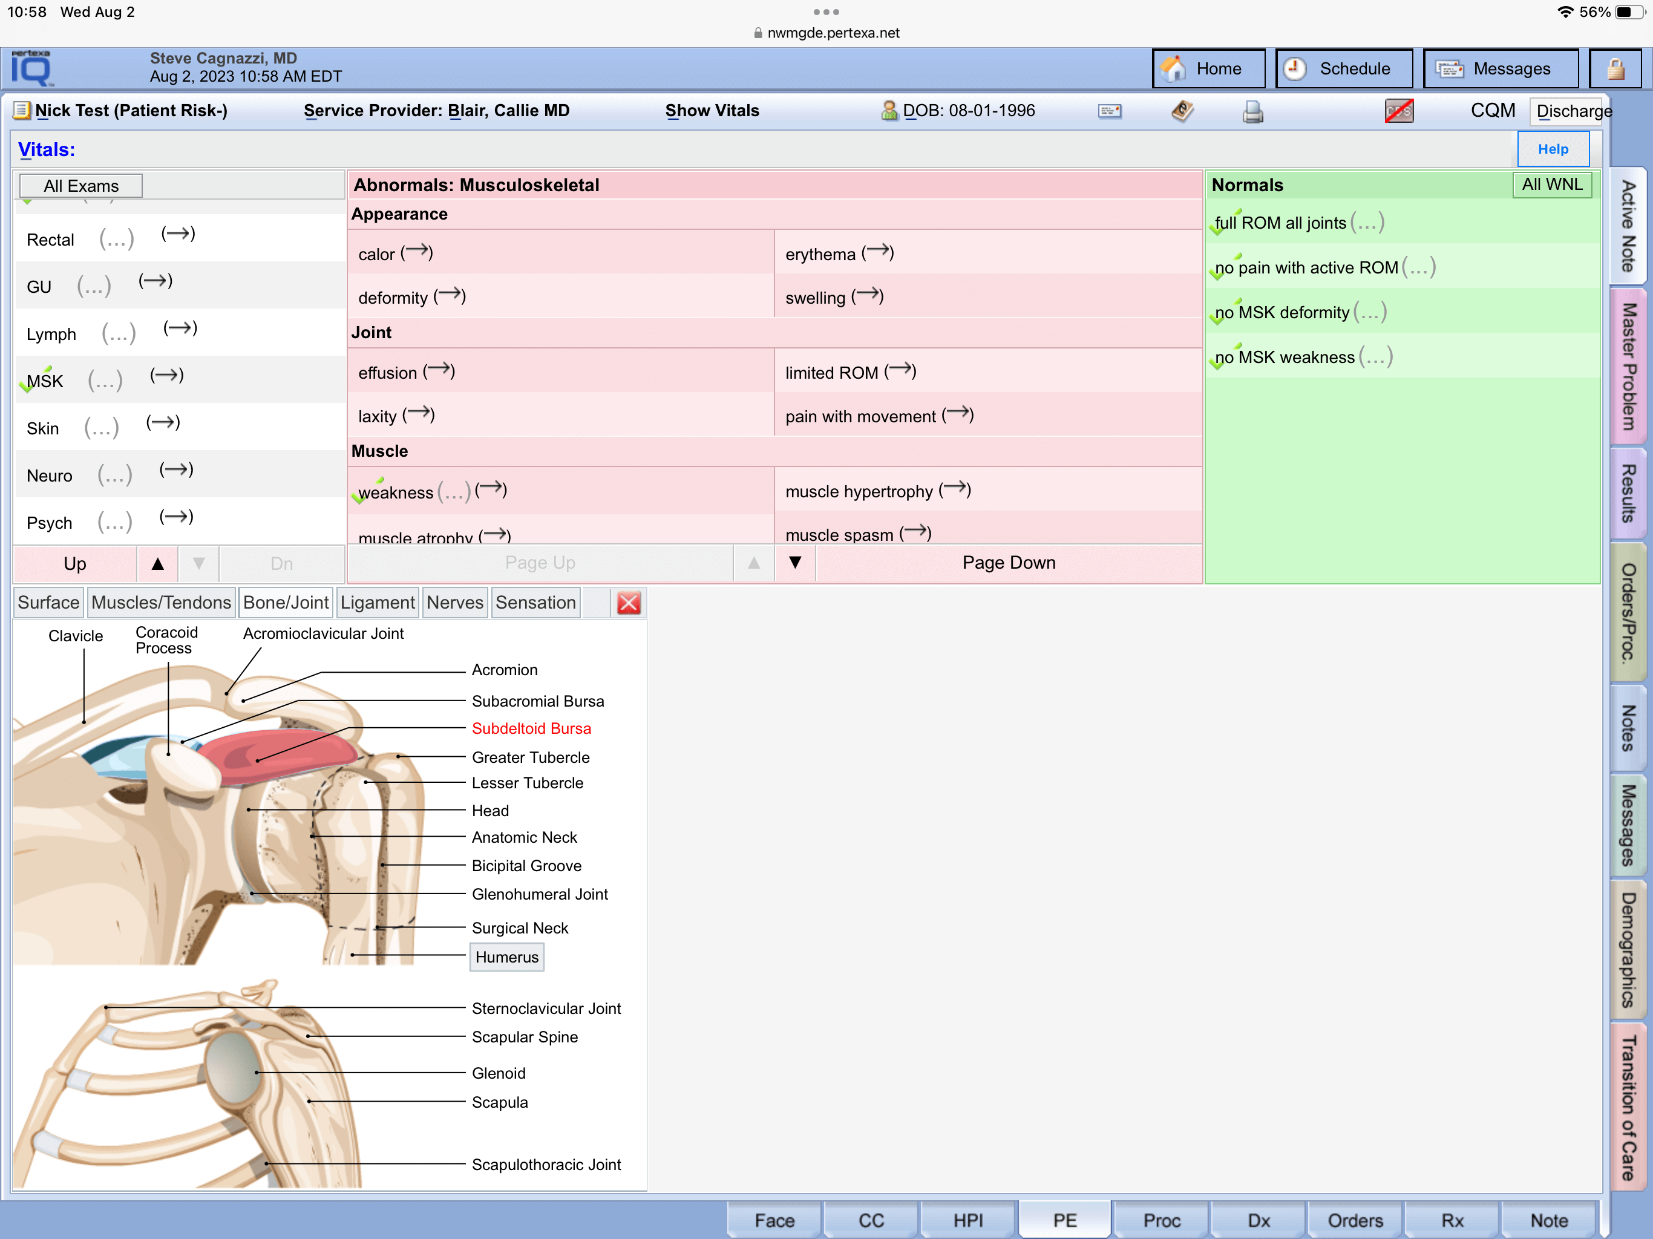
Task: Toggle the no MSK deformity normal
Action: click(x=1281, y=312)
